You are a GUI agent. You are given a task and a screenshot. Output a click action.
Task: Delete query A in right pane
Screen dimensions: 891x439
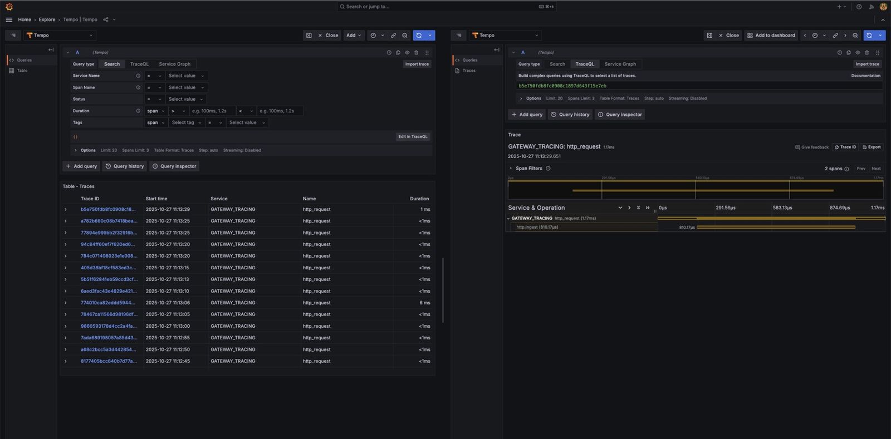[866, 52]
